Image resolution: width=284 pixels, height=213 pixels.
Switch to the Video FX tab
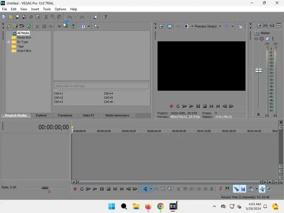click(88, 115)
